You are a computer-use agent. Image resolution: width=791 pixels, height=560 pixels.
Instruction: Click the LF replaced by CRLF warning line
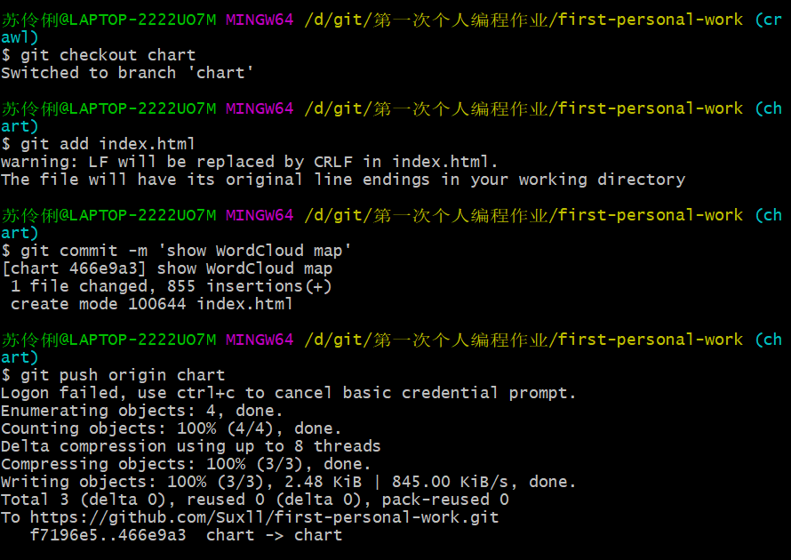[x=249, y=162]
